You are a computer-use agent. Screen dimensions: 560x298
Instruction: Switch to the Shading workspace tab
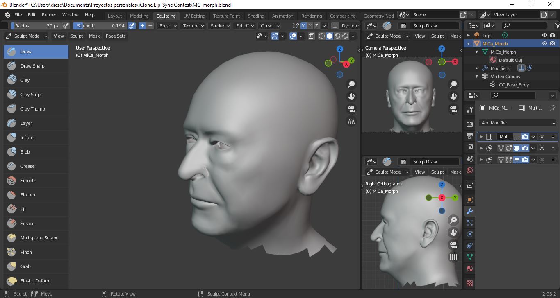click(256, 16)
